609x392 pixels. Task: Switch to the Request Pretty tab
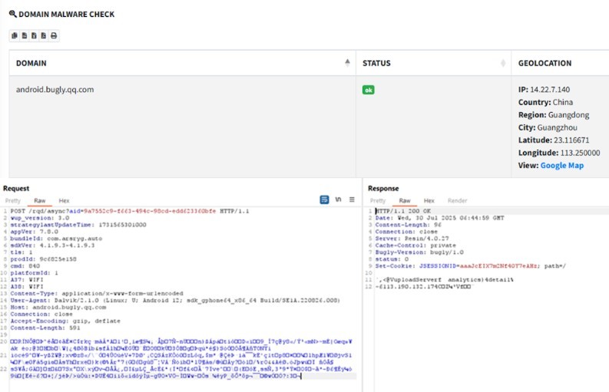(13, 200)
